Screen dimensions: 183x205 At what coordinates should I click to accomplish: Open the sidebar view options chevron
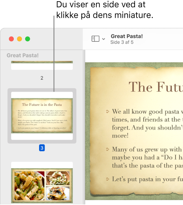pos(104,39)
